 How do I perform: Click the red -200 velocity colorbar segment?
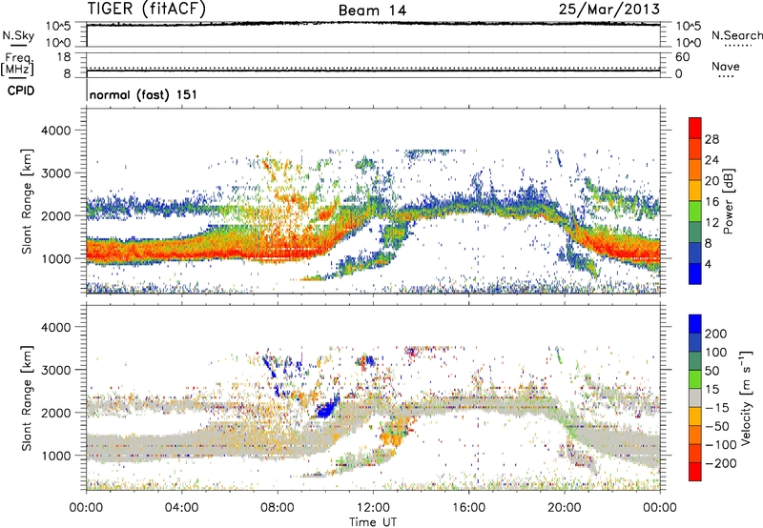(x=695, y=472)
